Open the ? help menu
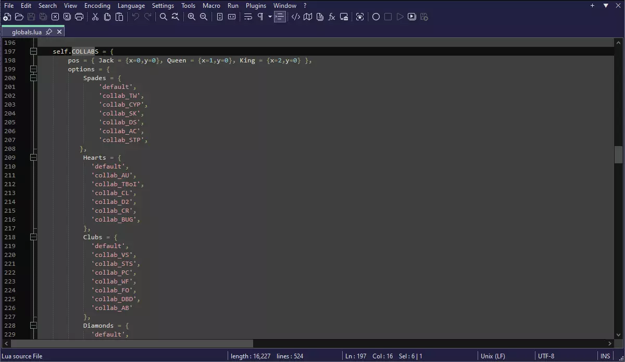The height and width of the screenshot is (362, 625). [x=305, y=5]
